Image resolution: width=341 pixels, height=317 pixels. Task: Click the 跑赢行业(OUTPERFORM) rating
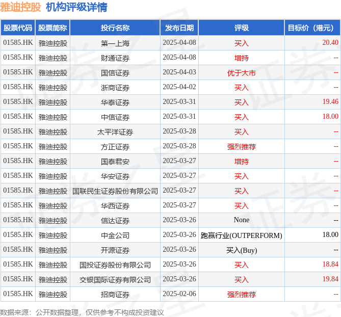[x=242, y=235]
